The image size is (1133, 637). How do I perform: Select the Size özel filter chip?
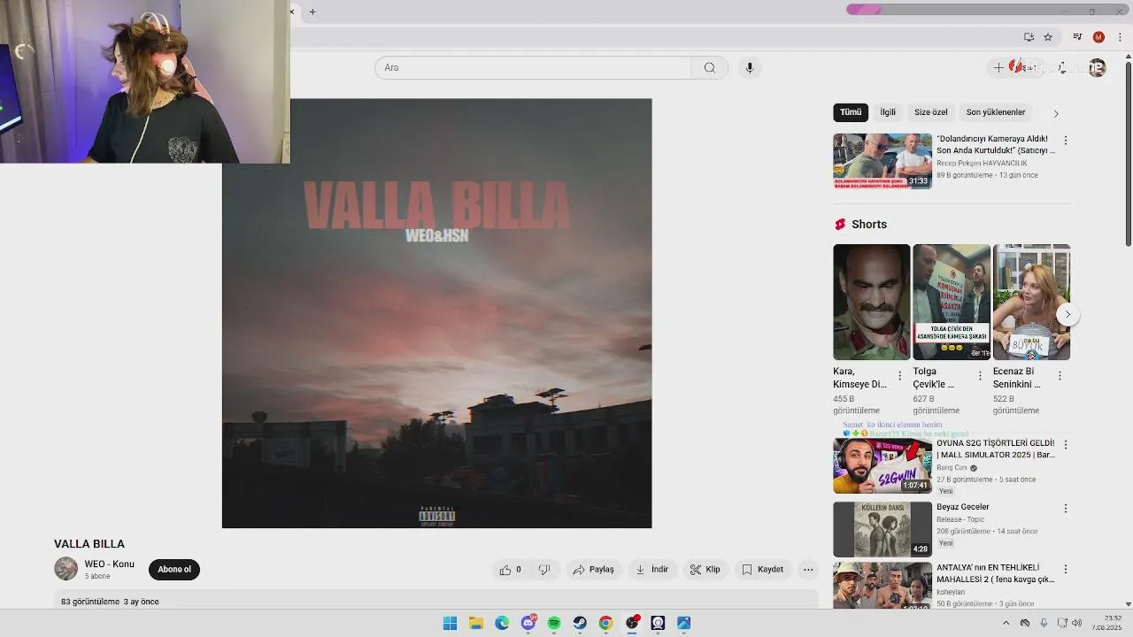931,112
